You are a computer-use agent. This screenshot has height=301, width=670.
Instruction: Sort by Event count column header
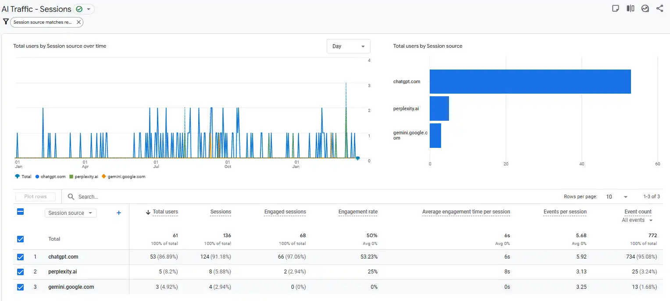click(638, 212)
